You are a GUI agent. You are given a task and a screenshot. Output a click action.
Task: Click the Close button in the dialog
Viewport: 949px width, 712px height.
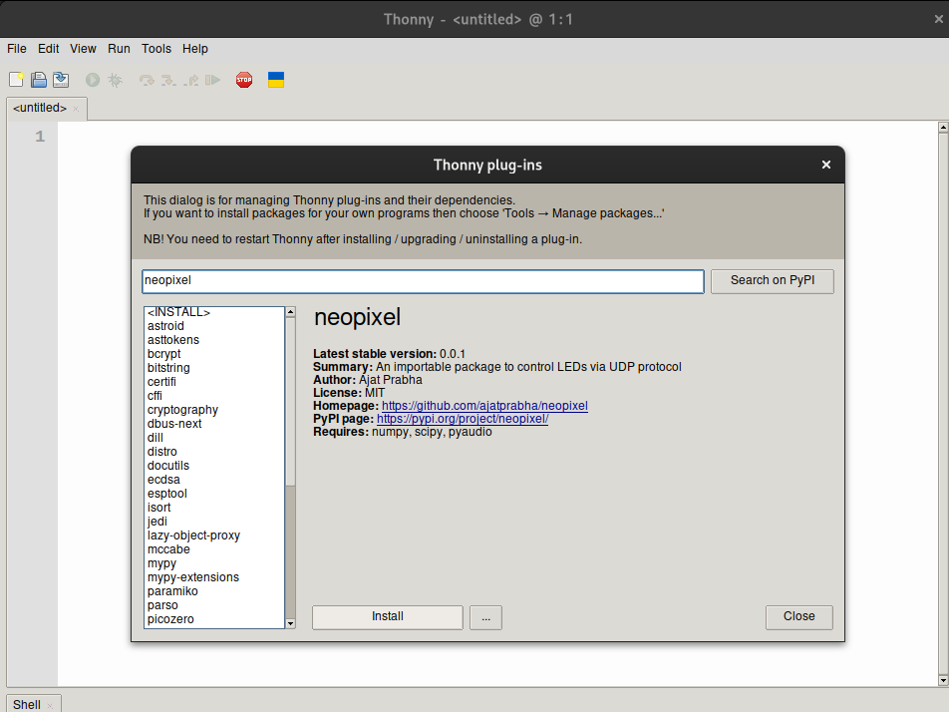click(798, 617)
